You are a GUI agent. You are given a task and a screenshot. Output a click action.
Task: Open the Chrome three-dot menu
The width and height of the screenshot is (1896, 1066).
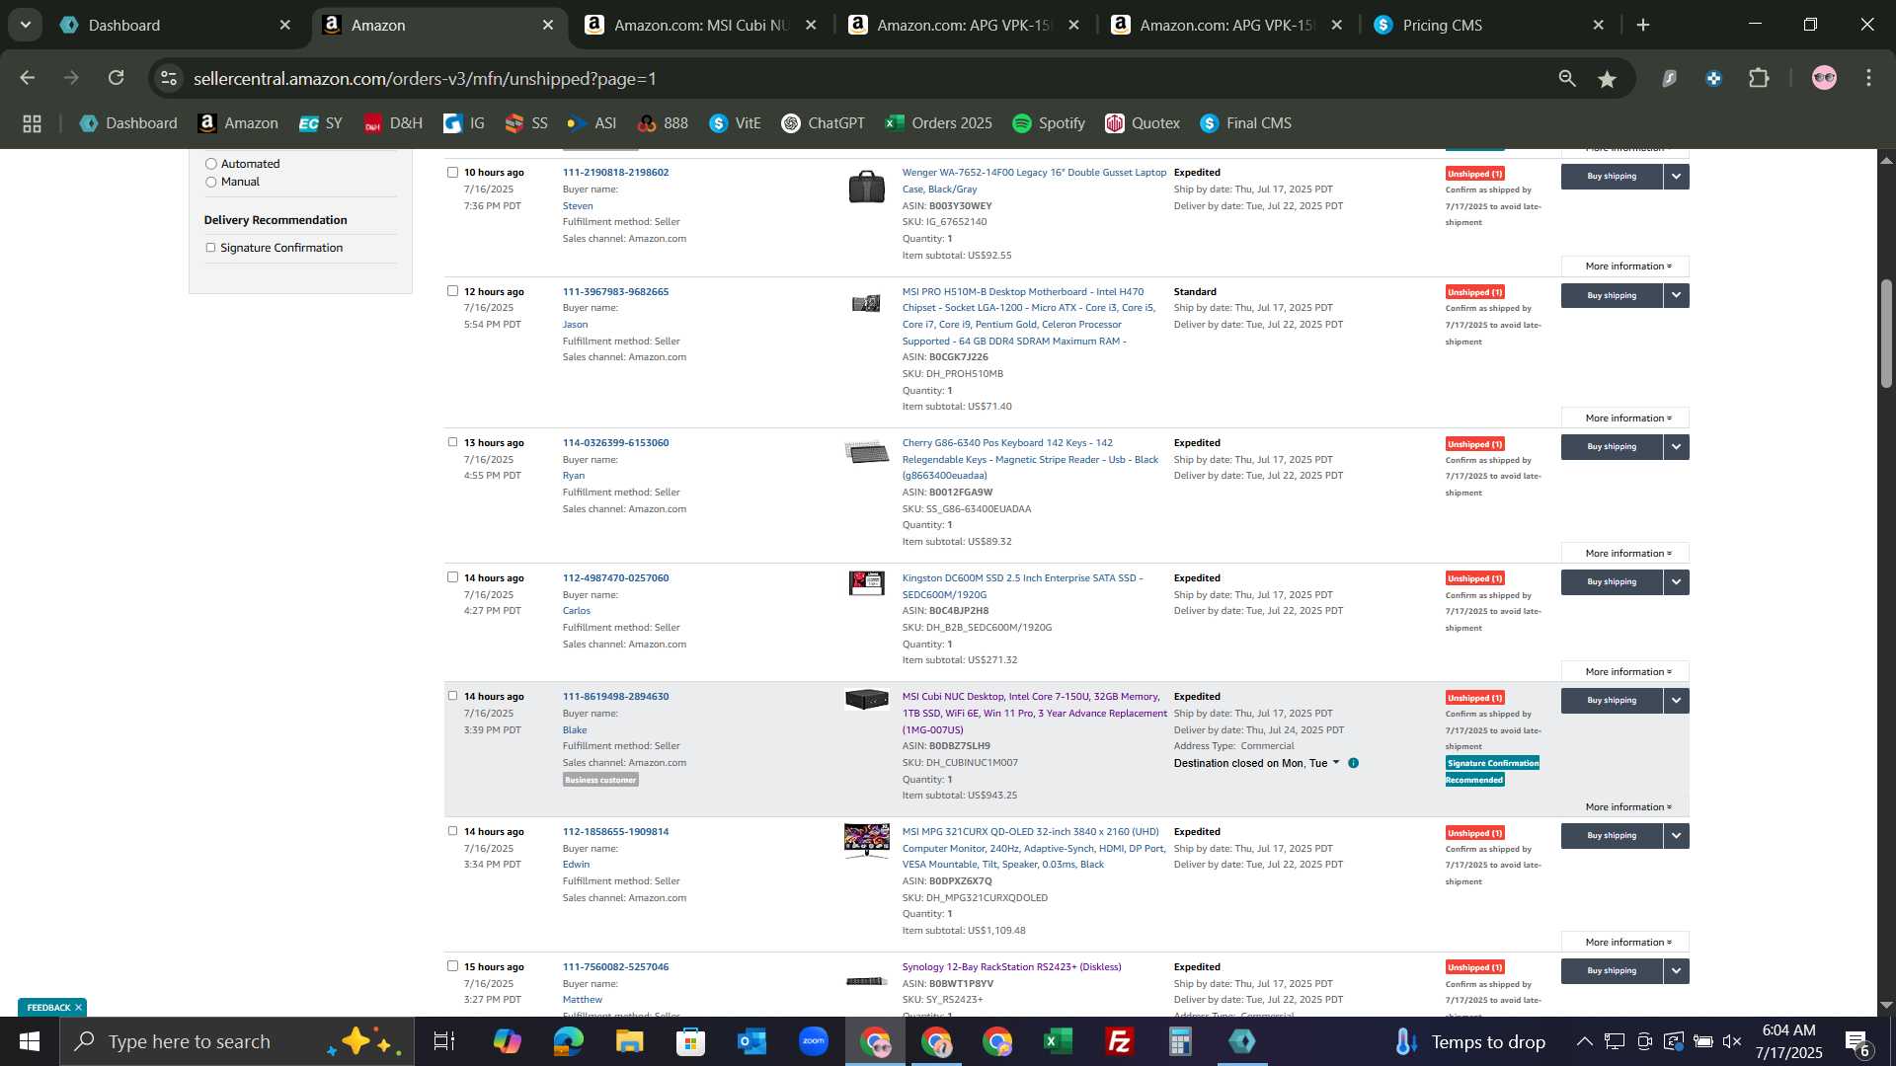(x=1868, y=78)
